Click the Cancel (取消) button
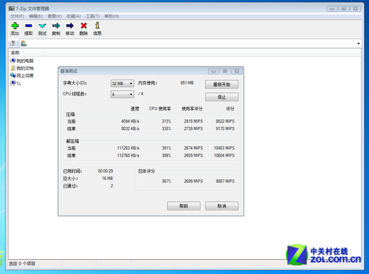369x274 pixels. coord(221,206)
